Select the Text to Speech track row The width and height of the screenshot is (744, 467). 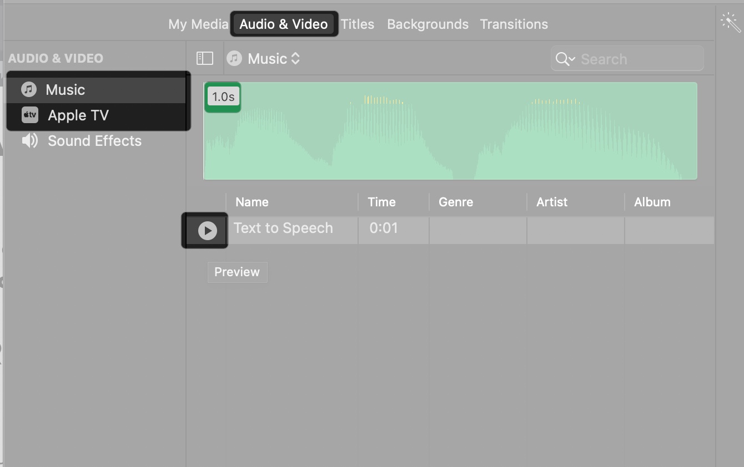(283, 228)
